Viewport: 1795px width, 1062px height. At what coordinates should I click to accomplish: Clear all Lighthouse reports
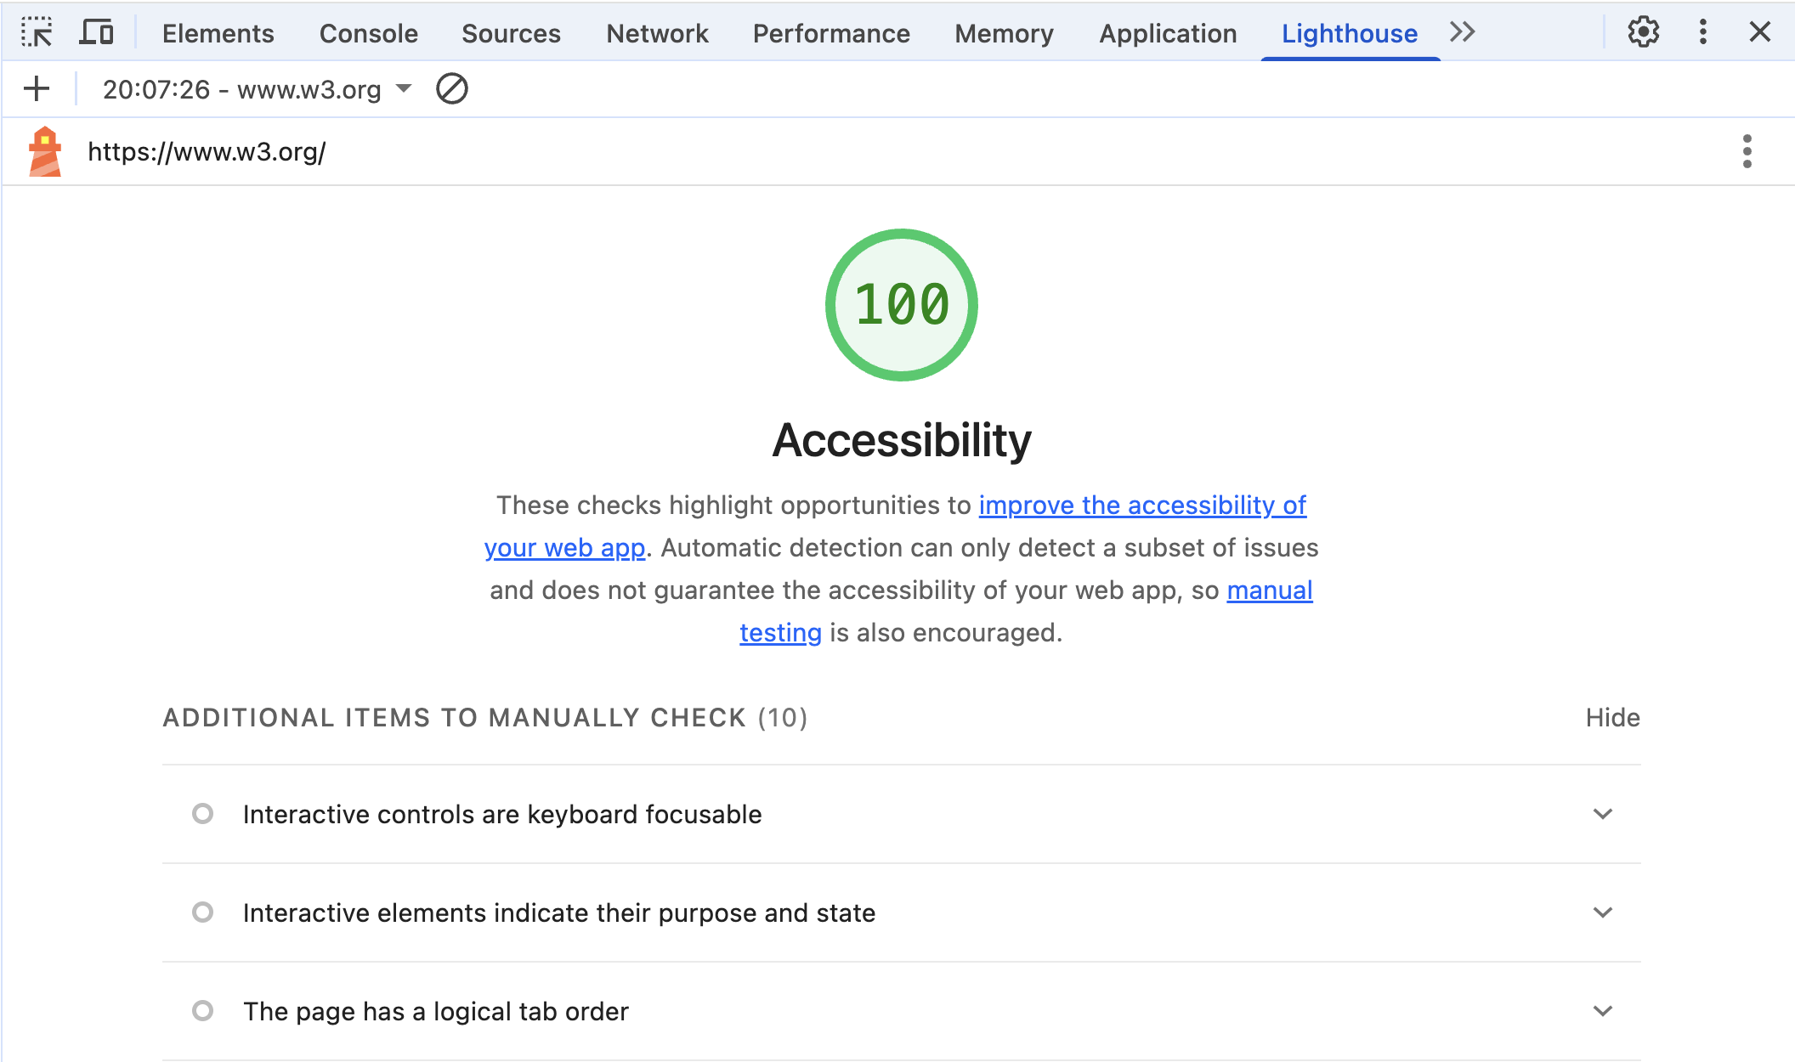(x=451, y=88)
